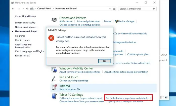
Task: Click the Pen and Touch pen icon
Action: [x=54, y=79]
